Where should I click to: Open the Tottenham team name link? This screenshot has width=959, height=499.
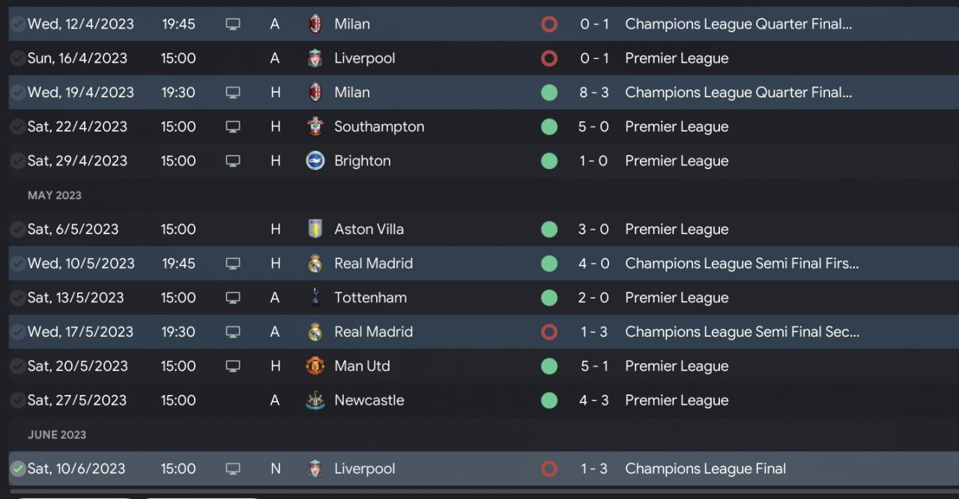(370, 298)
